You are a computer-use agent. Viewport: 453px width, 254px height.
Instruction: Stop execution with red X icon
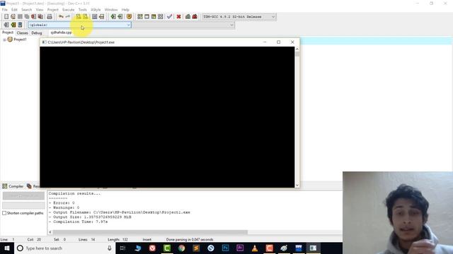click(x=178, y=17)
